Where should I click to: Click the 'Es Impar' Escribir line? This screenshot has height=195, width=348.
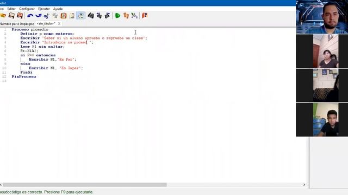click(56, 68)
